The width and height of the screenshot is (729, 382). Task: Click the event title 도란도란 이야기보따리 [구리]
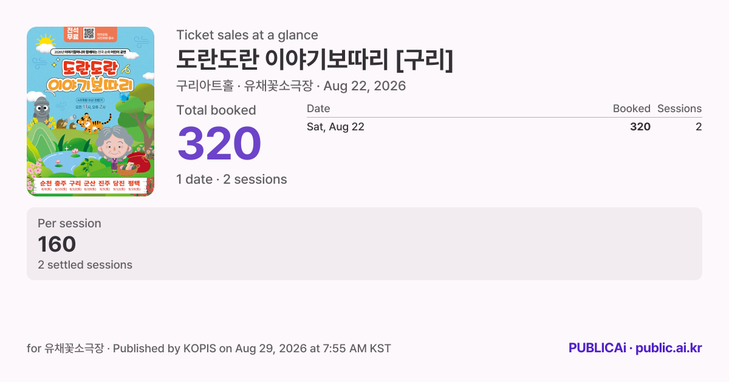pyautogui.click(x=315, y=60)
